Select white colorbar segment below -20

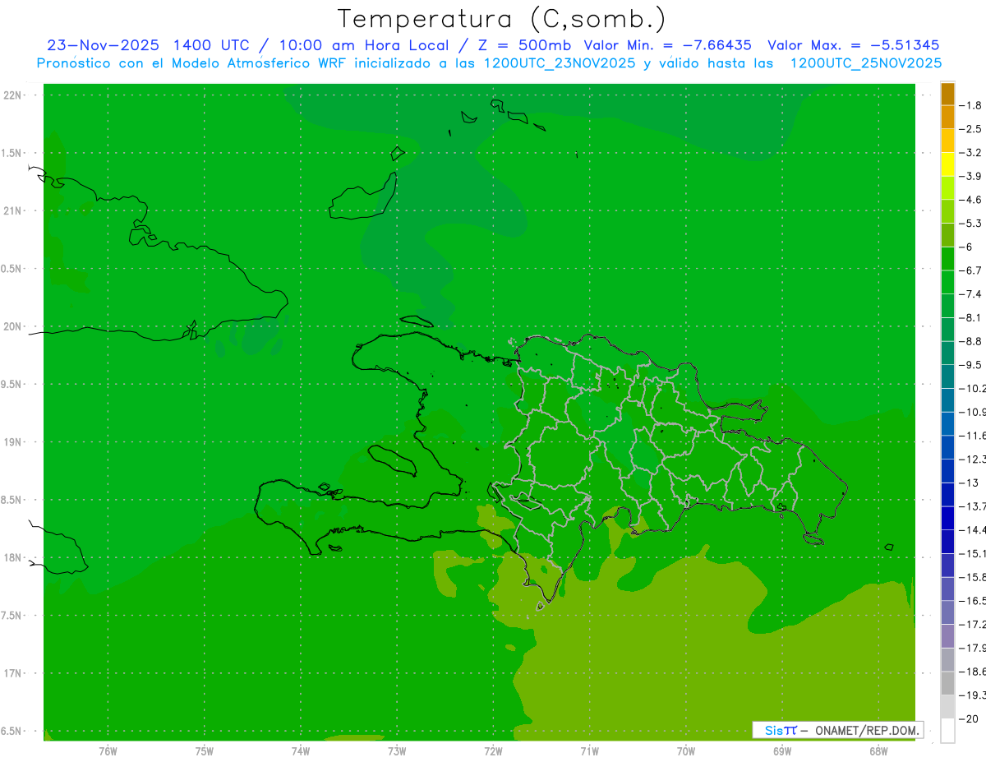pyautogui.click(x=947, y=731)
